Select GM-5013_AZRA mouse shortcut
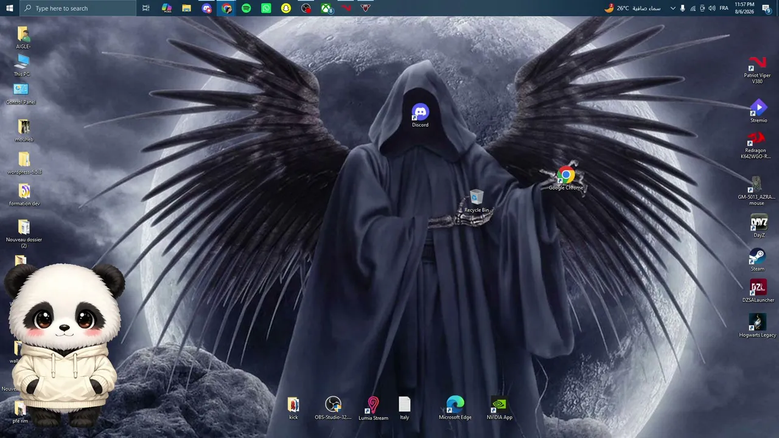The image size is (779, 438). (x=756, y=192)
